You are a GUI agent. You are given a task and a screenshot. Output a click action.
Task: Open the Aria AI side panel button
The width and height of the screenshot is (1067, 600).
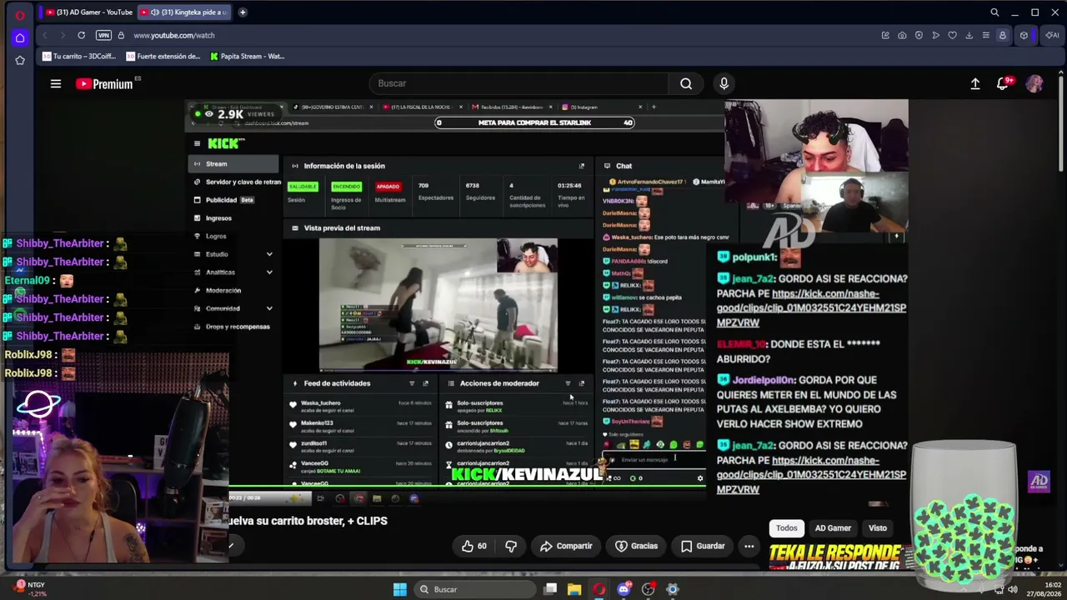(1050, 35)
